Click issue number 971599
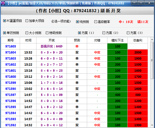Screen dimensions: 155x128 pos(11,83)
